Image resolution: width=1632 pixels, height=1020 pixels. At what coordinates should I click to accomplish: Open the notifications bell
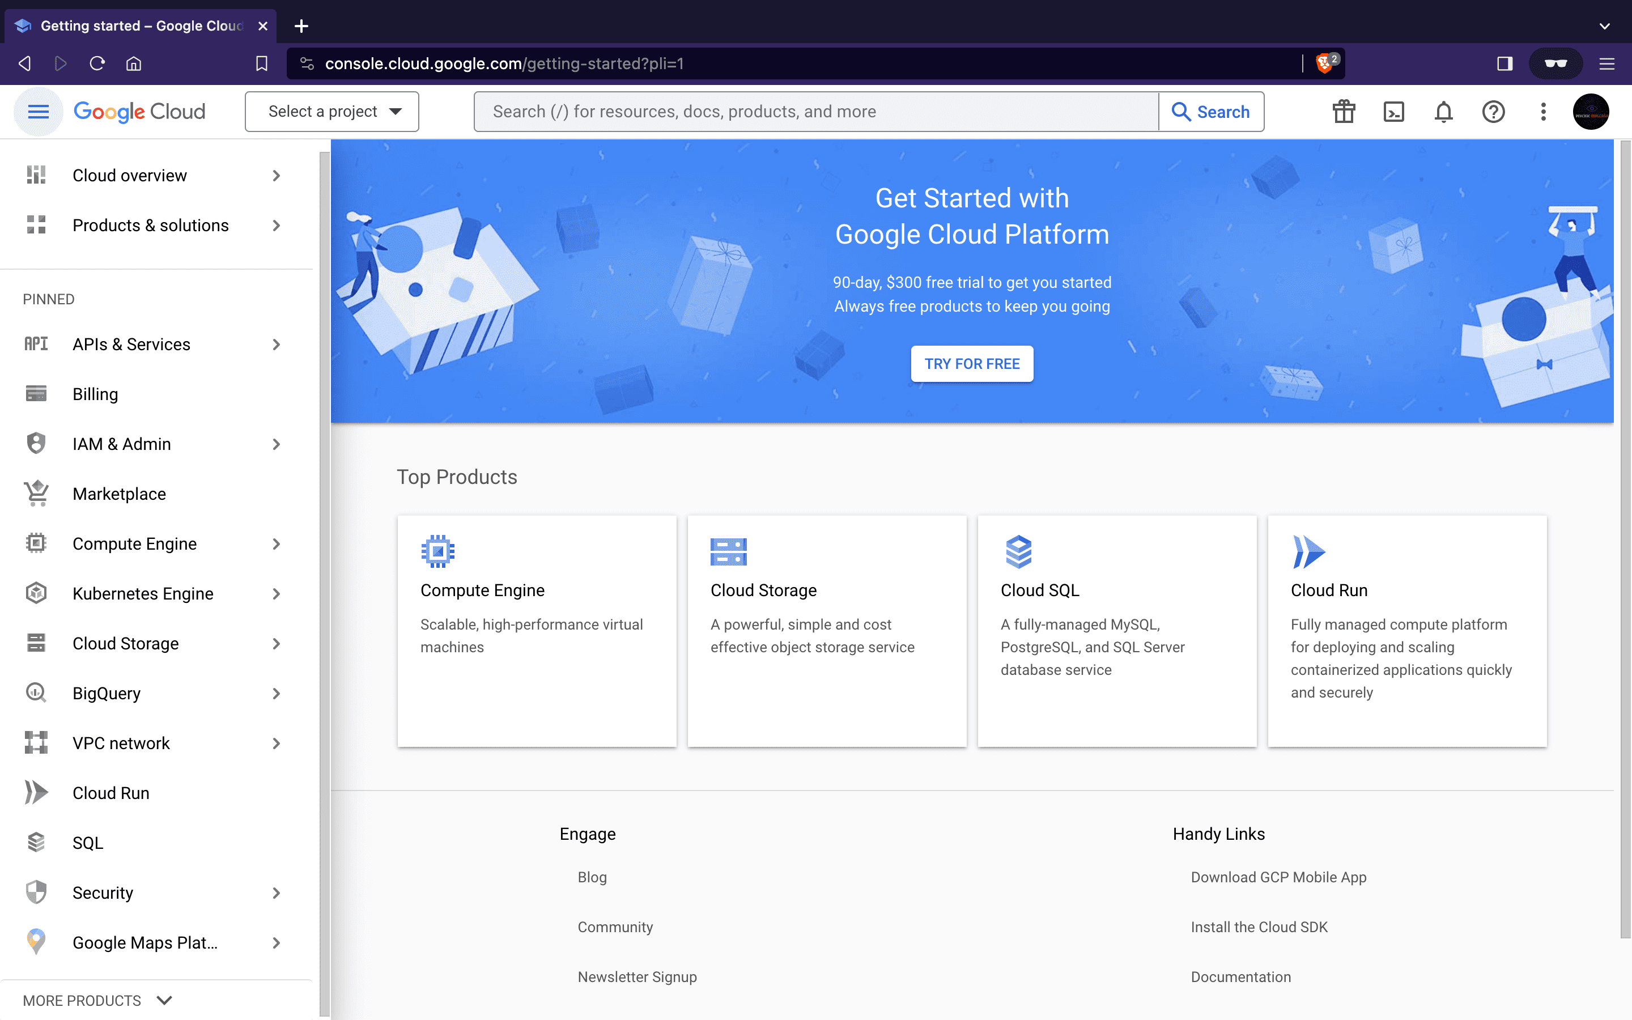pyautogui.click(x=1443, y=111)
